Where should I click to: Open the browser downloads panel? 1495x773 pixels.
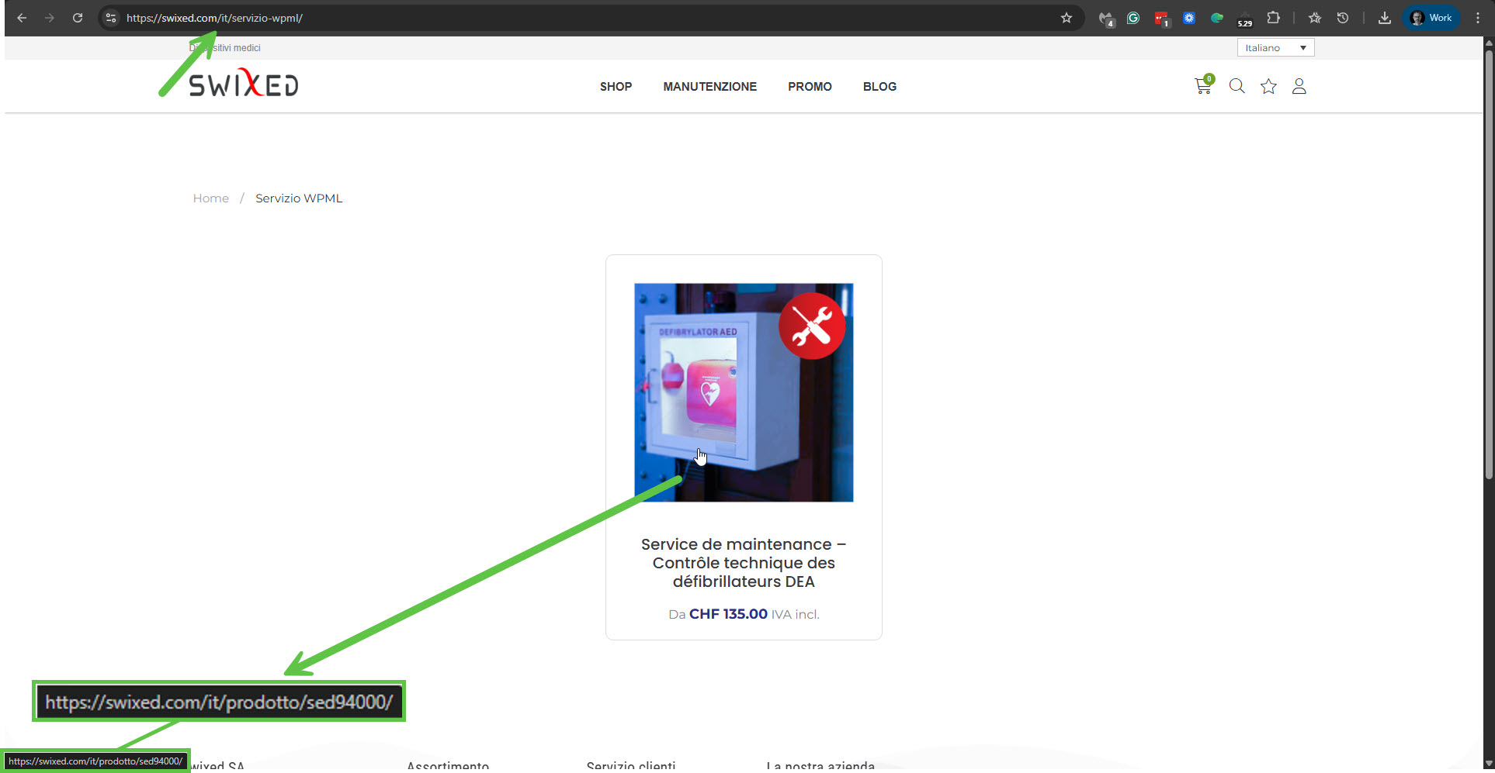[1385, 18]
